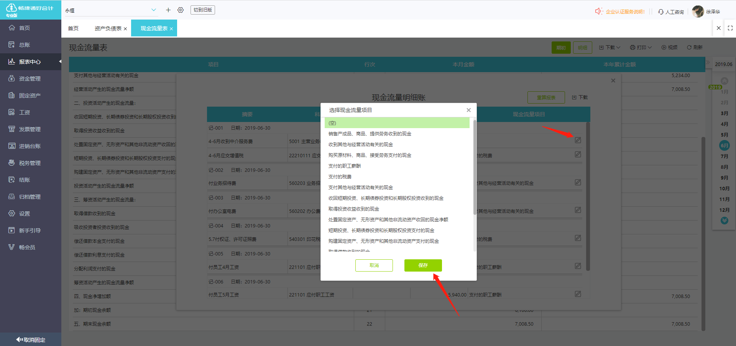Select 3月 in the month timeline
The width and height of the screenshot is (736, 346).
click(x=724, y=114)
